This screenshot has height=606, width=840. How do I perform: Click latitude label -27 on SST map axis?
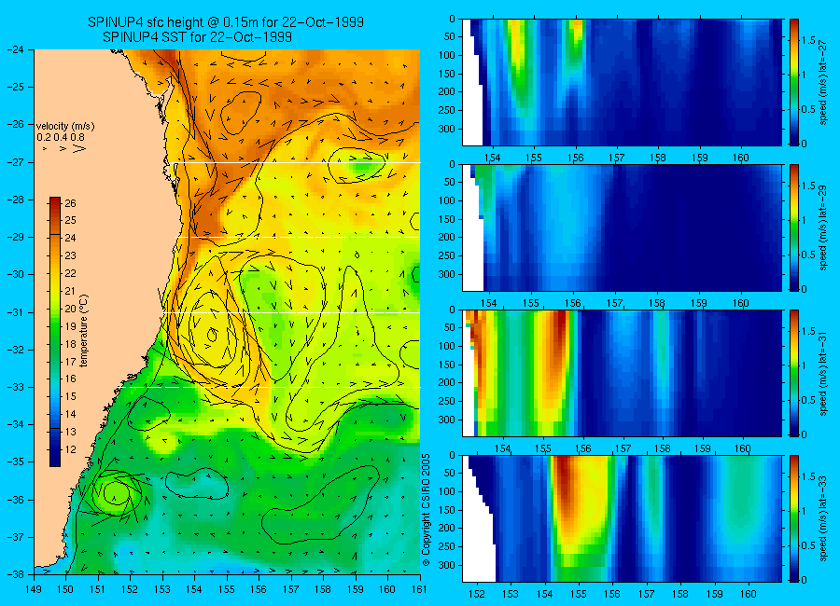tap(15, 162)
